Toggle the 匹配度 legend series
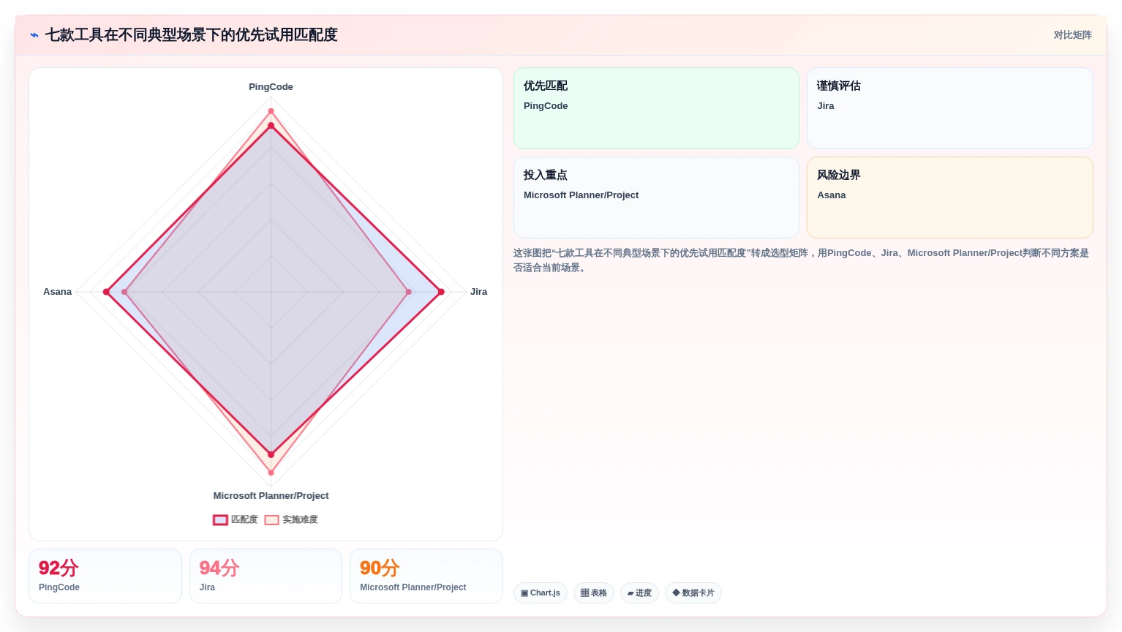The image size is (1122, 632). [x=236, y=519]
